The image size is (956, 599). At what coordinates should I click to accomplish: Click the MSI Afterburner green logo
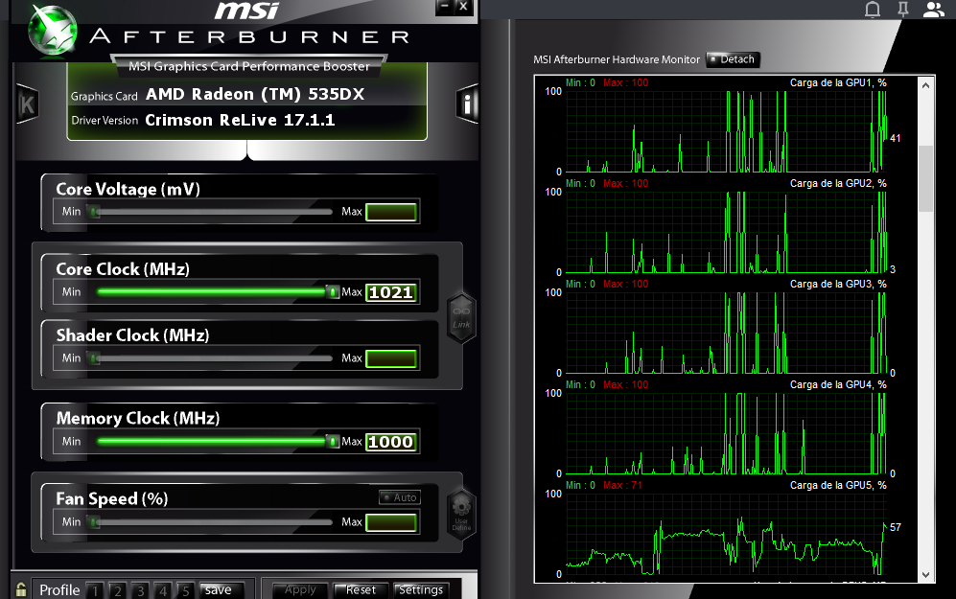[x=53, y=31]
